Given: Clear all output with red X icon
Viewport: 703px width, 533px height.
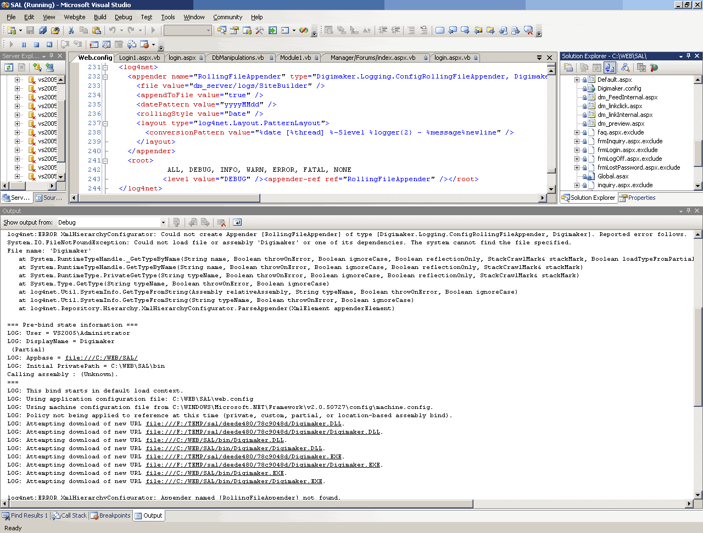Looking at the screenshot, I should point(221,222).
